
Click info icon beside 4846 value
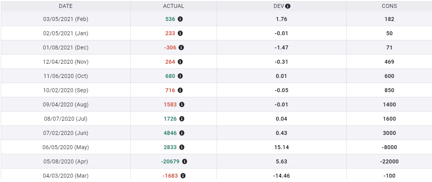coord(182,133)
